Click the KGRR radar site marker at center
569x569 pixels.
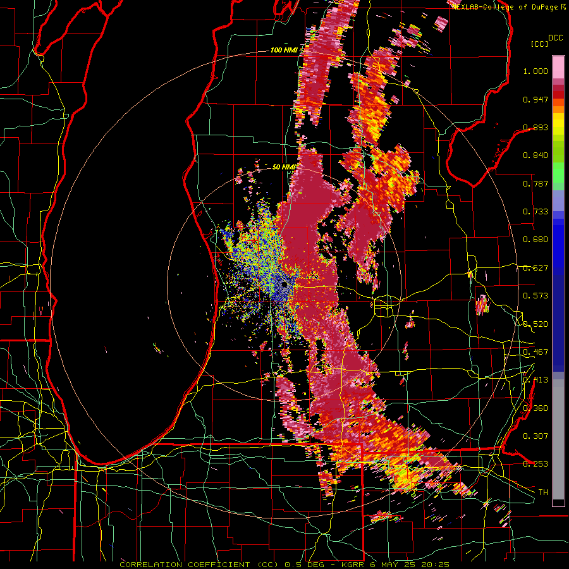[284, 284]
